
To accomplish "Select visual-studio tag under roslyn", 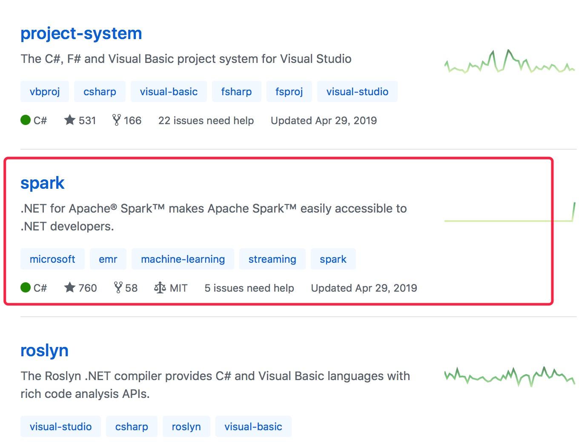I will (60, 426).
